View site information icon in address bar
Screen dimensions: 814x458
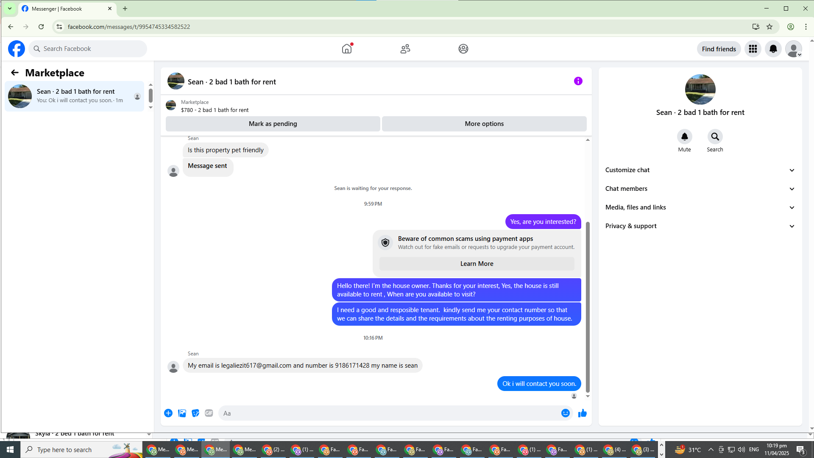click(x=59, y=27)
